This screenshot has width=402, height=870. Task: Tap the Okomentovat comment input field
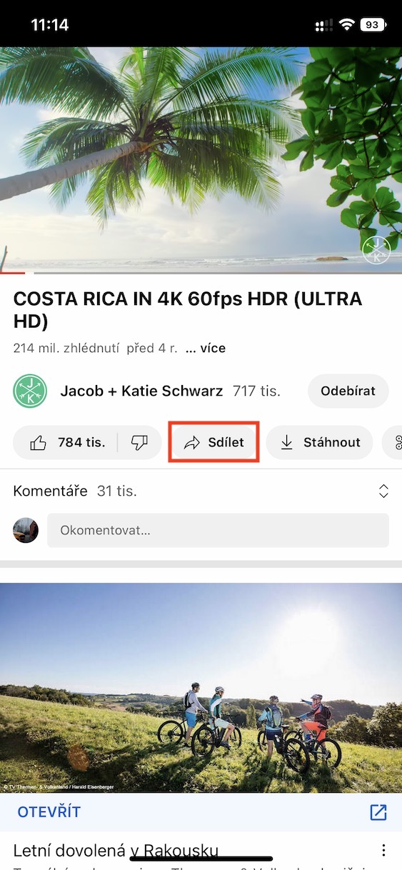[218, 531]
